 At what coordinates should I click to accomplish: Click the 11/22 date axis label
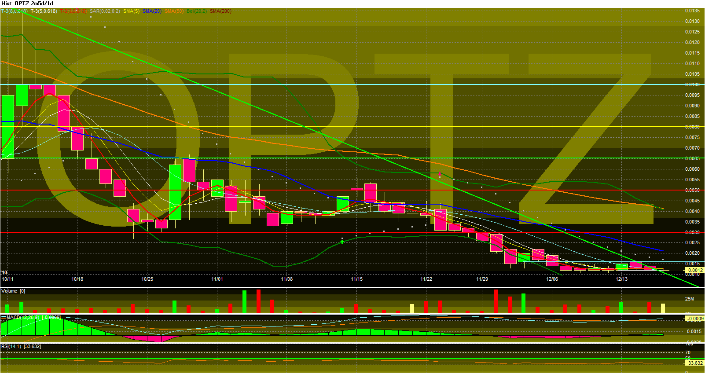tap(426, 279)
